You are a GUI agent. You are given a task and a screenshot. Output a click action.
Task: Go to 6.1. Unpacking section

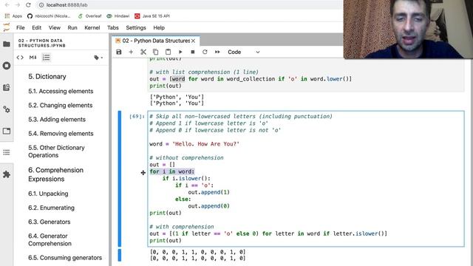48,194
